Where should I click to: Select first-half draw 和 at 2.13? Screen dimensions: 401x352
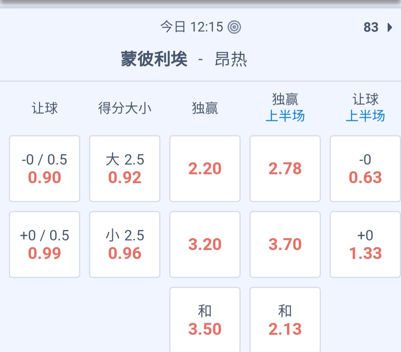(285, 320)
